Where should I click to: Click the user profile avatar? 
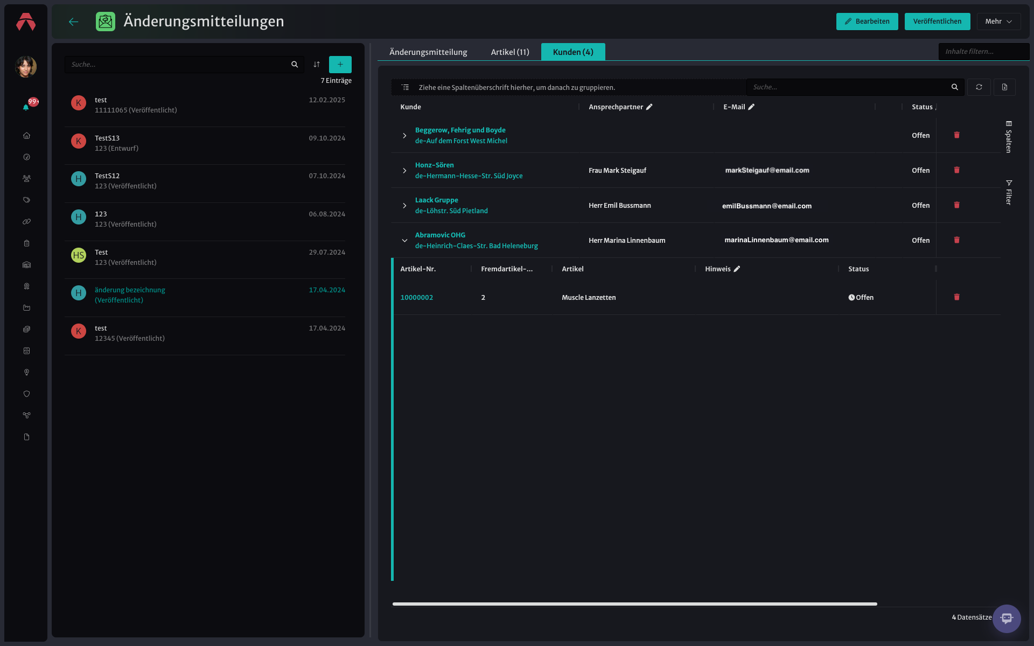point(26,67)
